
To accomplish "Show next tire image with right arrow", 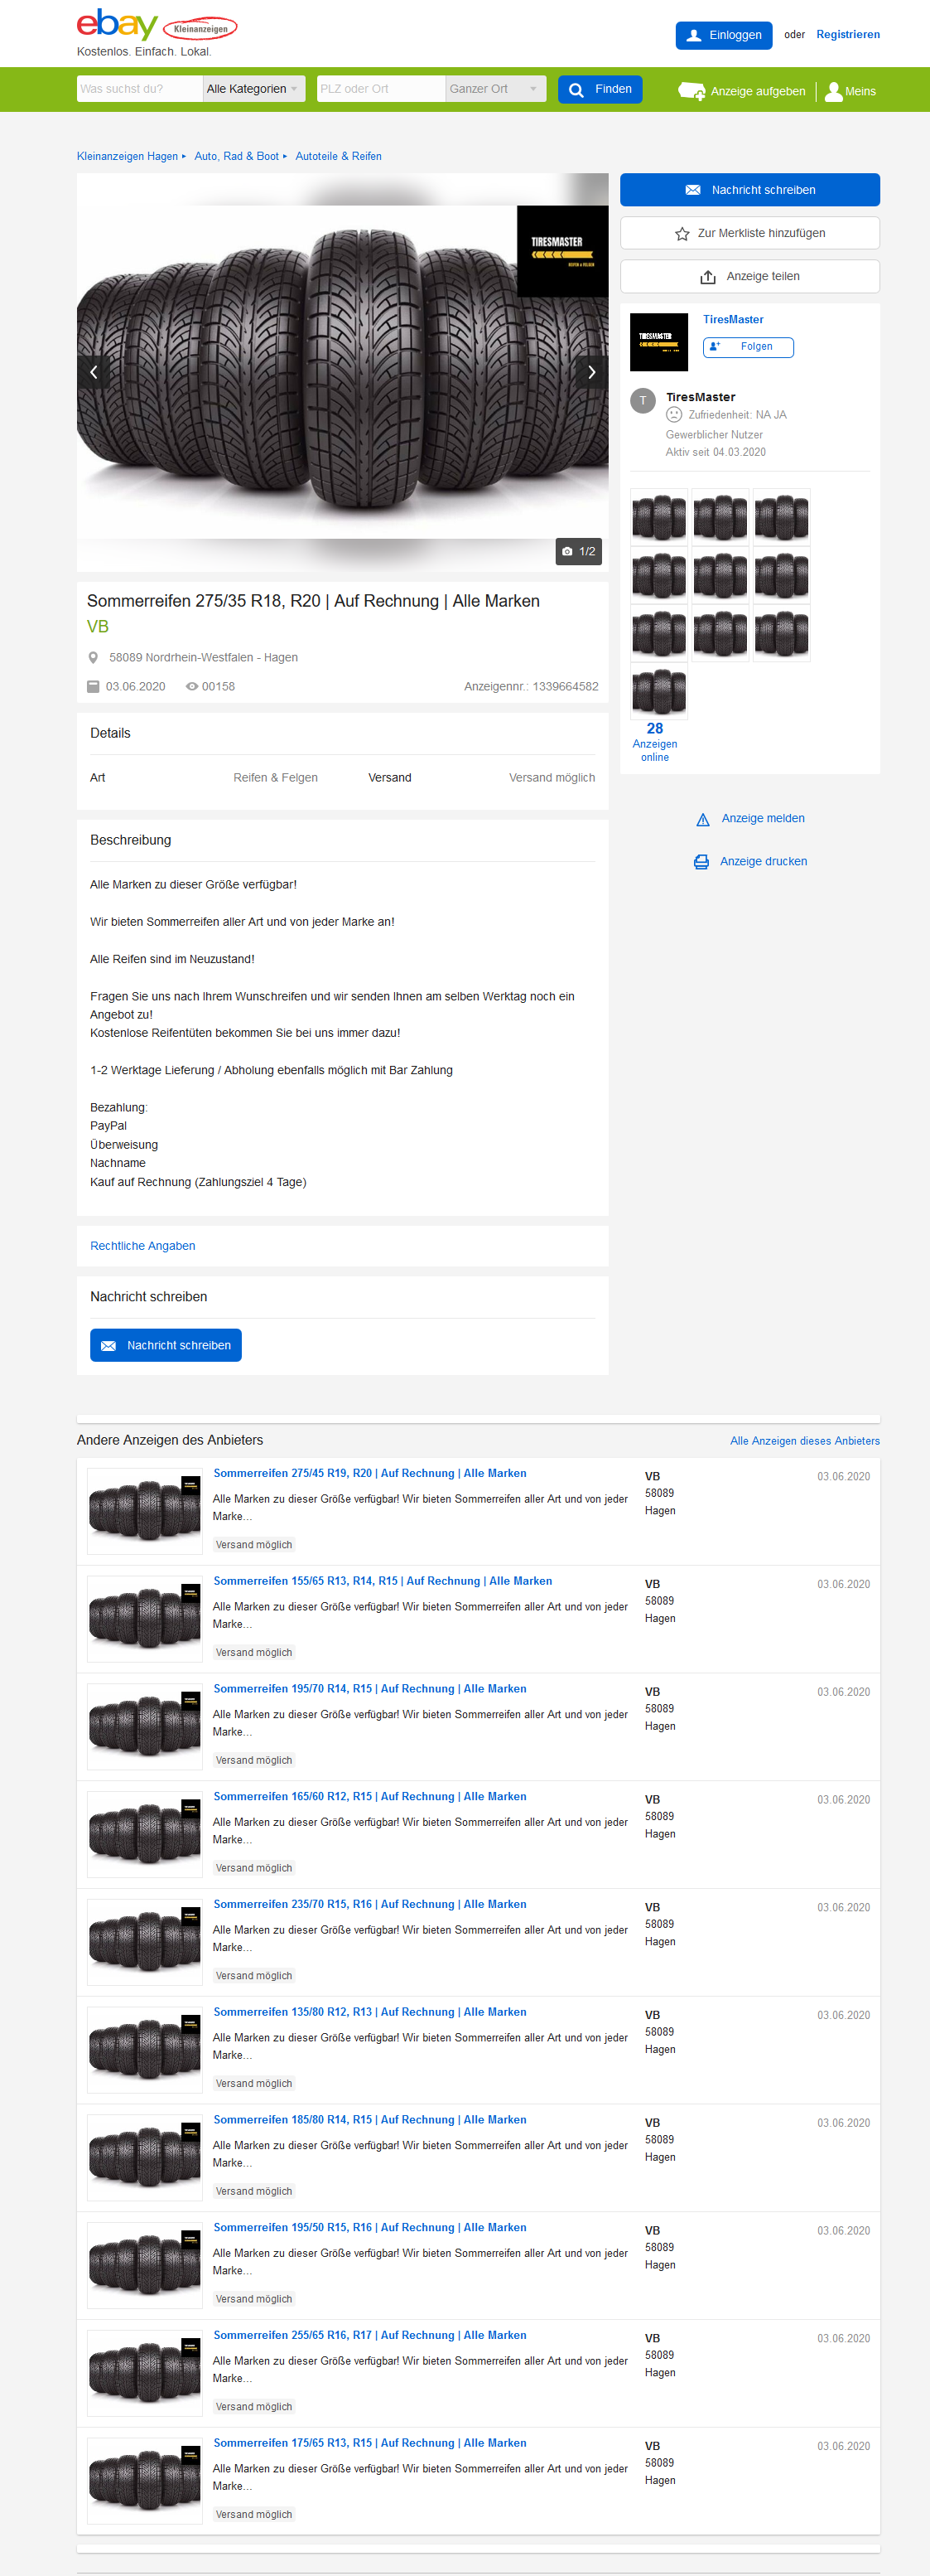I will pos(591,372).
